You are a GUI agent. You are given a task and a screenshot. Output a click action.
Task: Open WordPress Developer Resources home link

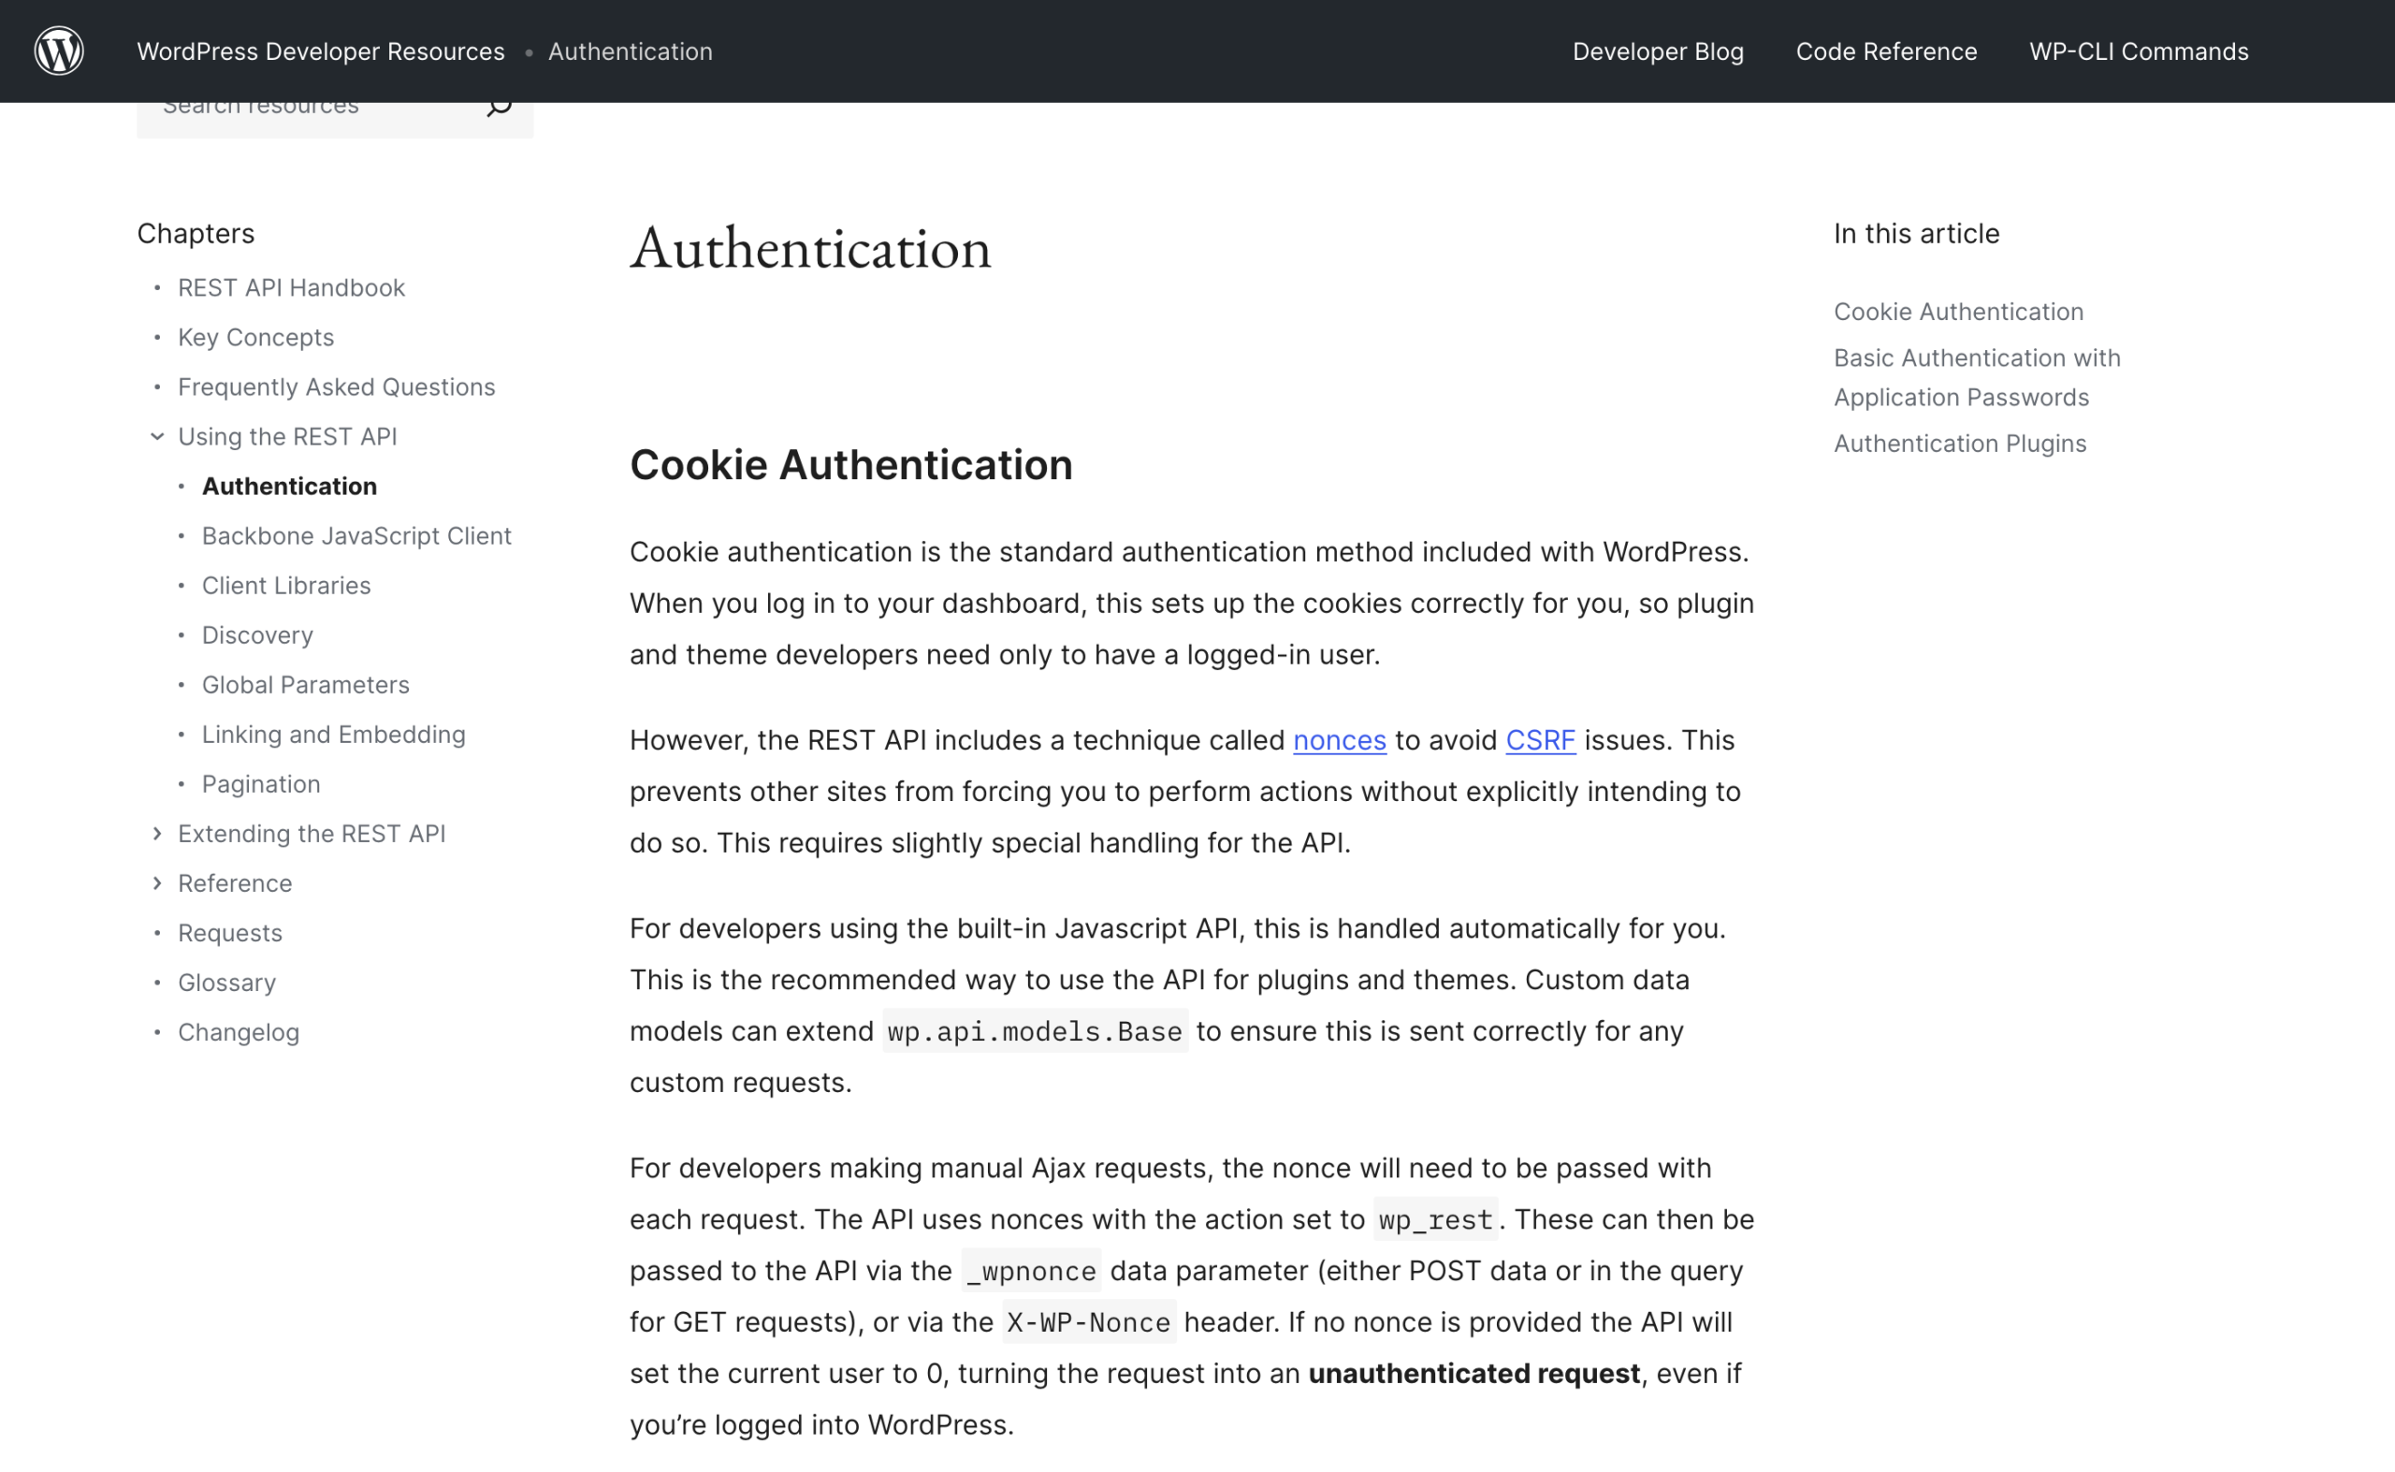pos(321,51)
